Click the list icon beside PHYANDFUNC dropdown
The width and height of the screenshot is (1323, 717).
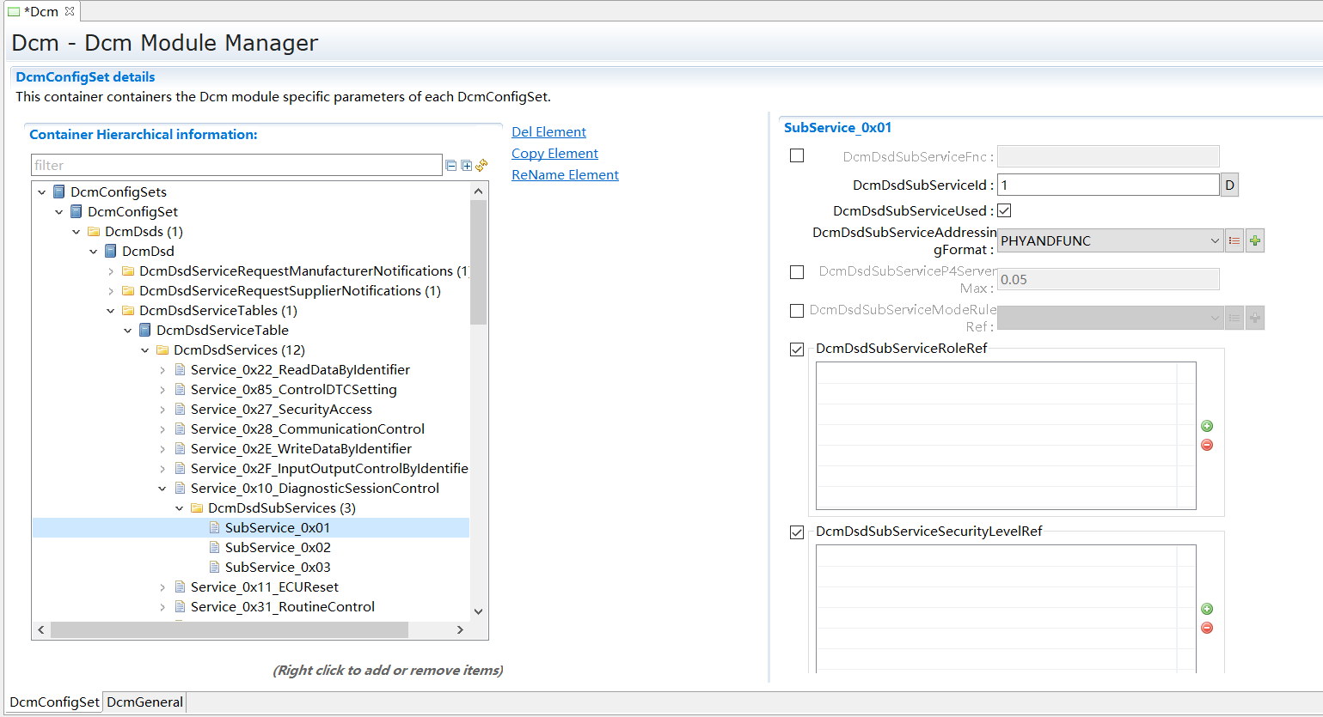[x=1234, y=241]
